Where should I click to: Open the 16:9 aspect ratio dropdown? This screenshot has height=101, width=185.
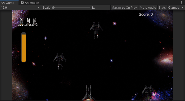click(20, 8)
